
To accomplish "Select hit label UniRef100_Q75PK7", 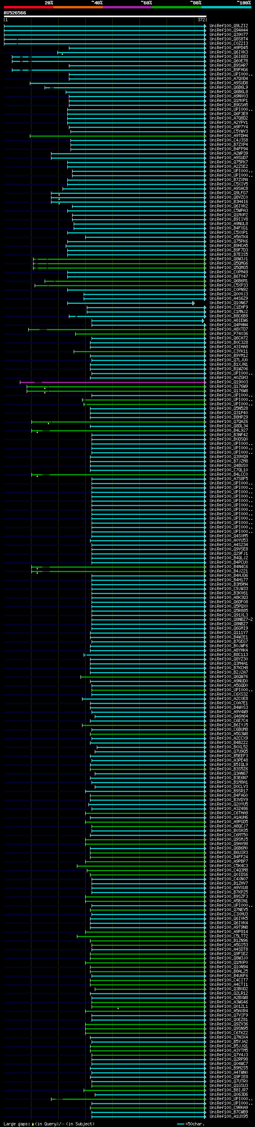I will point(228,162).
